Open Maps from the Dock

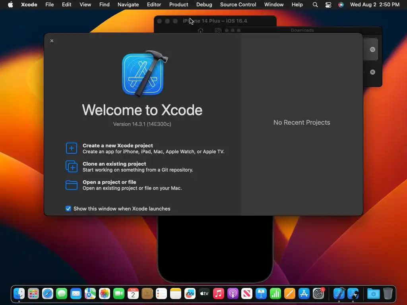pyautogui.click(x=90, y=293)
